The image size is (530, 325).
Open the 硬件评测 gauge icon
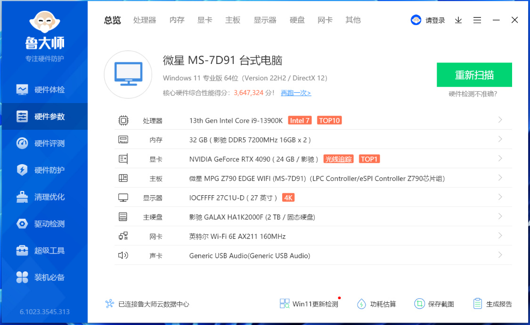click(x=22, y=143)
